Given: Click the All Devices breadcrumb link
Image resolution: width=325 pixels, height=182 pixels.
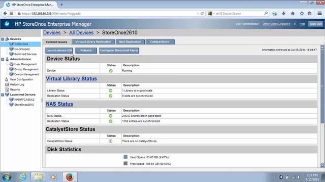Looking at the screenshot, I should (x=81, y=32).
